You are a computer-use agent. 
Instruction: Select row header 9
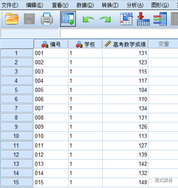pyautogui.click(x=17, y=127)
